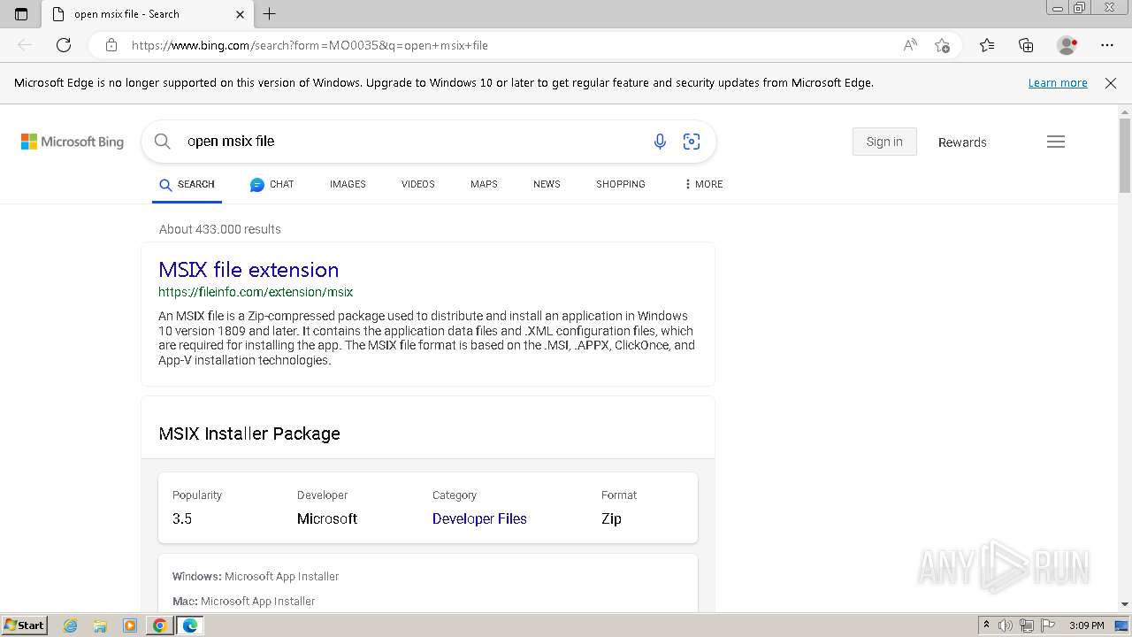Viewport: 1132px width, 637px height.
Task: Switch to the NEWS tab
Action: click(x=547, y=184)
